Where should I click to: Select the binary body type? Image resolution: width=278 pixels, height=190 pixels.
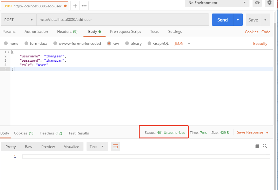[133, 44]
